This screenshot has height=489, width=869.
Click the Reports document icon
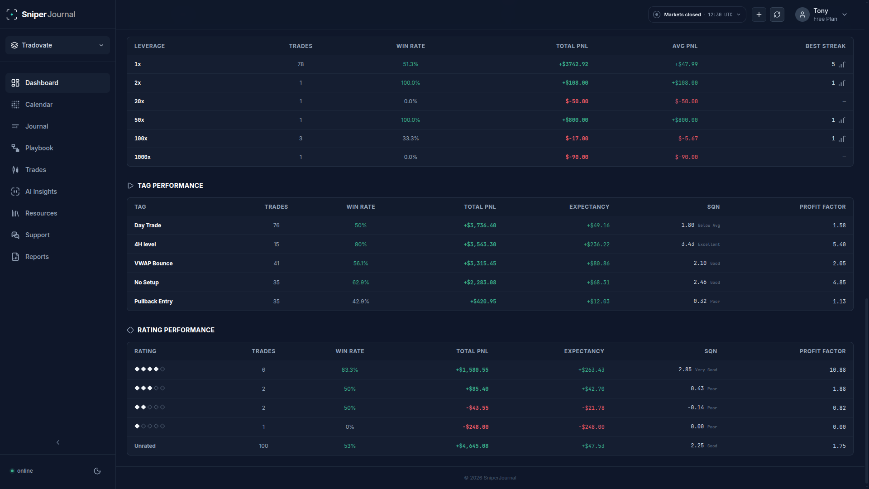15,257
